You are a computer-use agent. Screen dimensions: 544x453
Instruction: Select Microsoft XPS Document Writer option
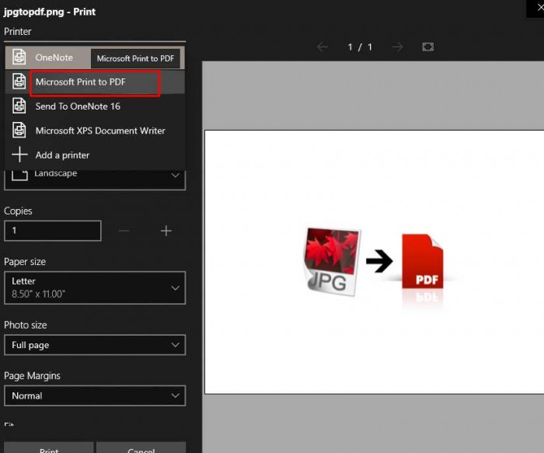95,131
